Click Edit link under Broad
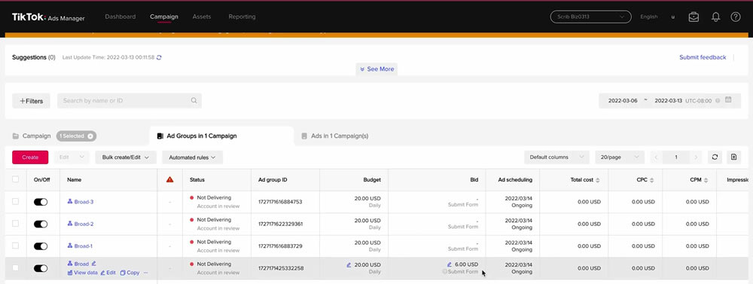The width and height of the screenshot is (753, 284). 108,273
